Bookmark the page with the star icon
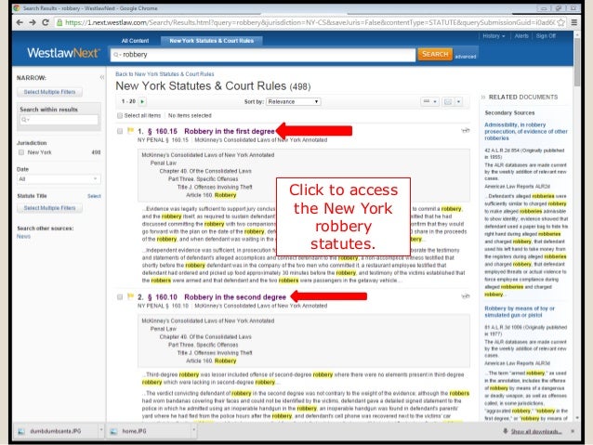This screenshot has height=445, width=593. click(561, 22)
